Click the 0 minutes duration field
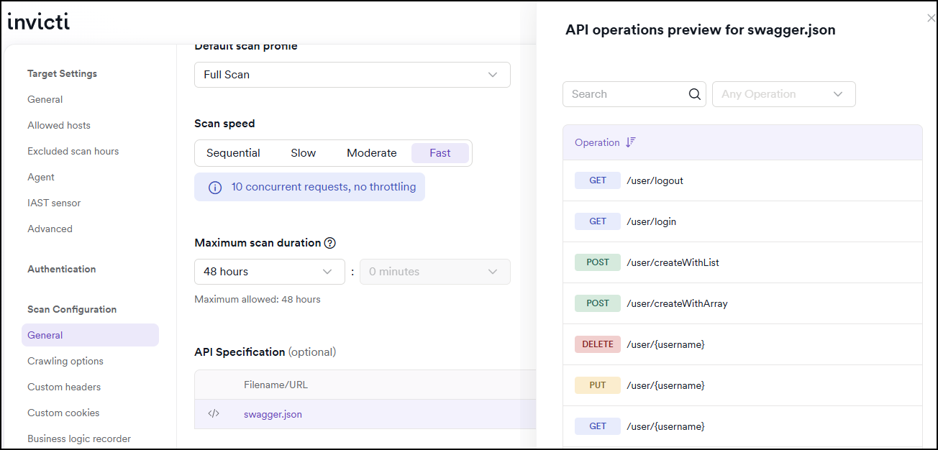The width and height of the screenshot is (938, 450). 434,272
